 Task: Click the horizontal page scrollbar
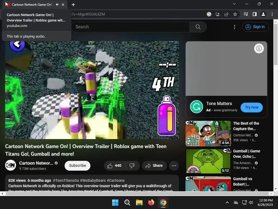(137, 193)
